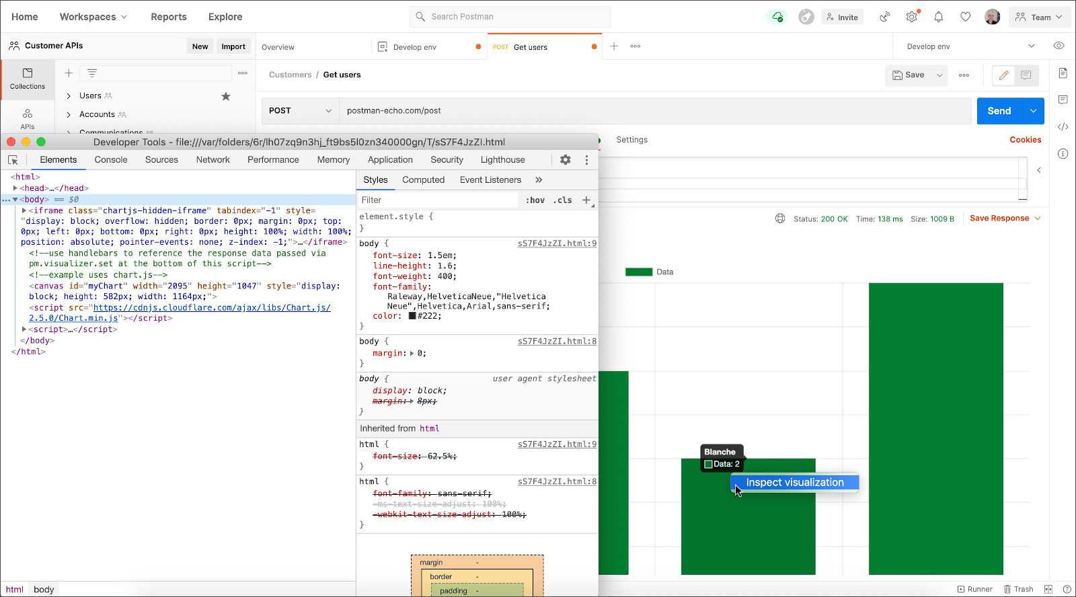
Task: Open the Save button dropdown arrow
Action: (x=939, y=75)
